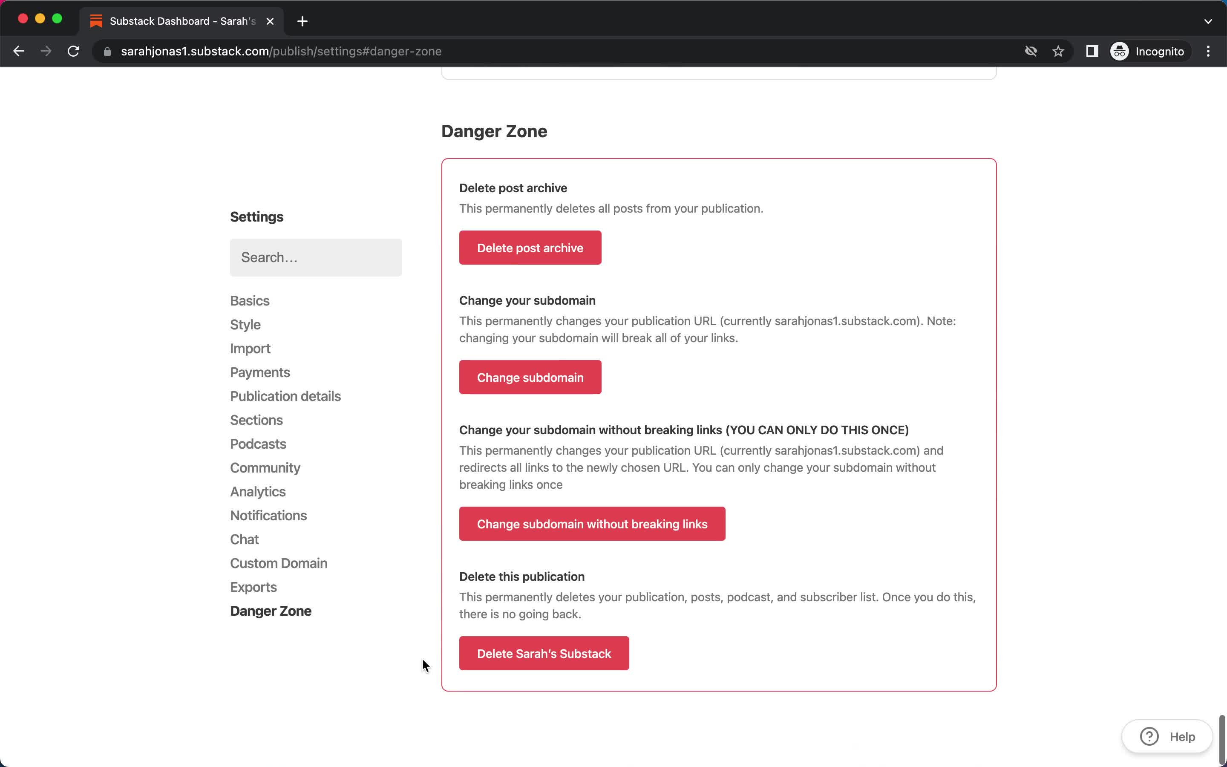Go to Sections settings
The width and height of the screenshot is (1227, 767).
click(x=256, y=420)
